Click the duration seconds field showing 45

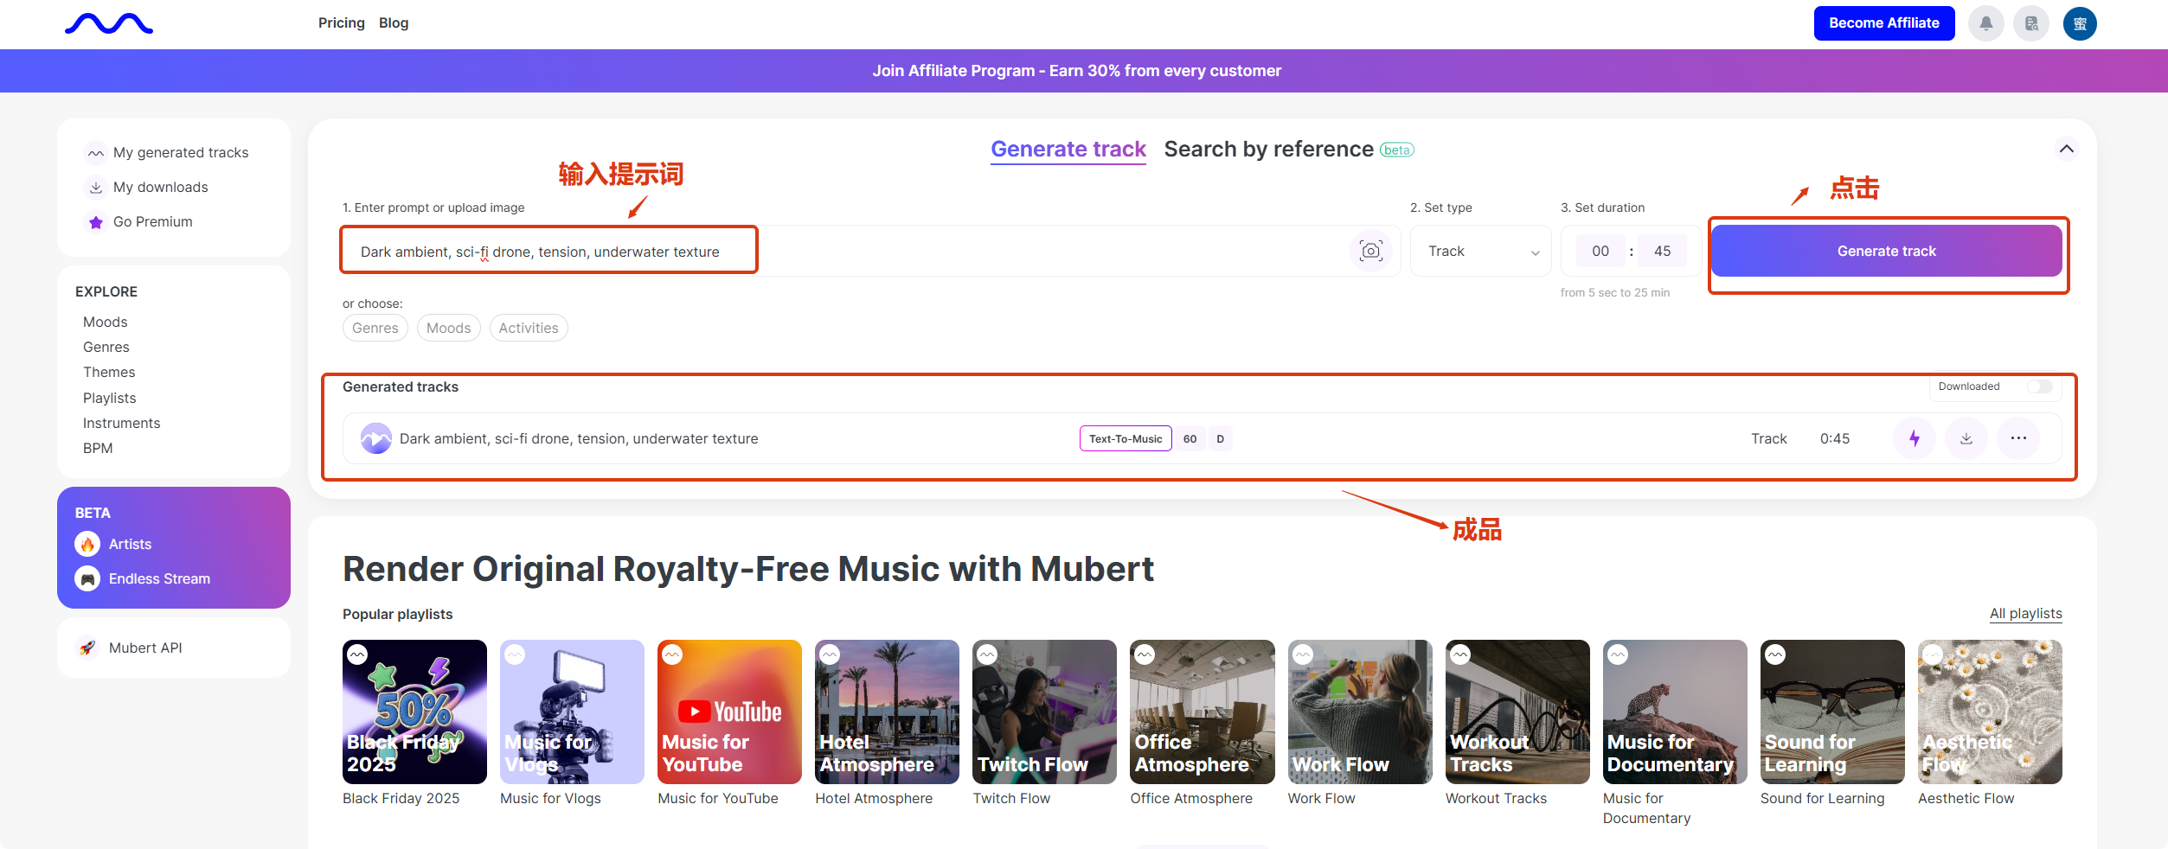click(x=1662, y=252)
